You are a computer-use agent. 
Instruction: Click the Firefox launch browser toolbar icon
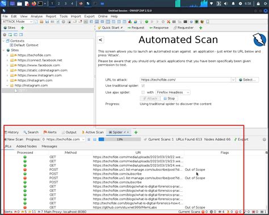(x=202, y=22)
